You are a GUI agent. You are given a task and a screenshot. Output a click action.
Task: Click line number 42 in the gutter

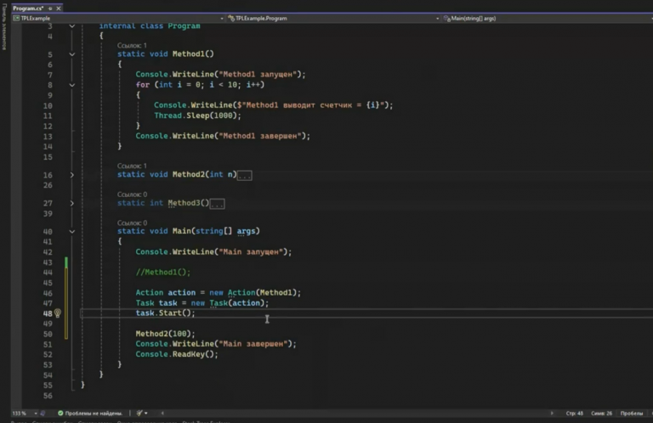[x=48, y=252]
